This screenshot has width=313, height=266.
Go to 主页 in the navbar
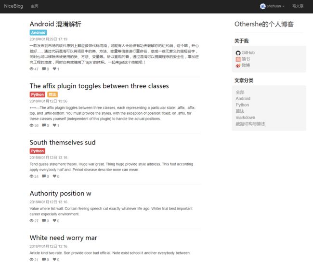point(34,6)
